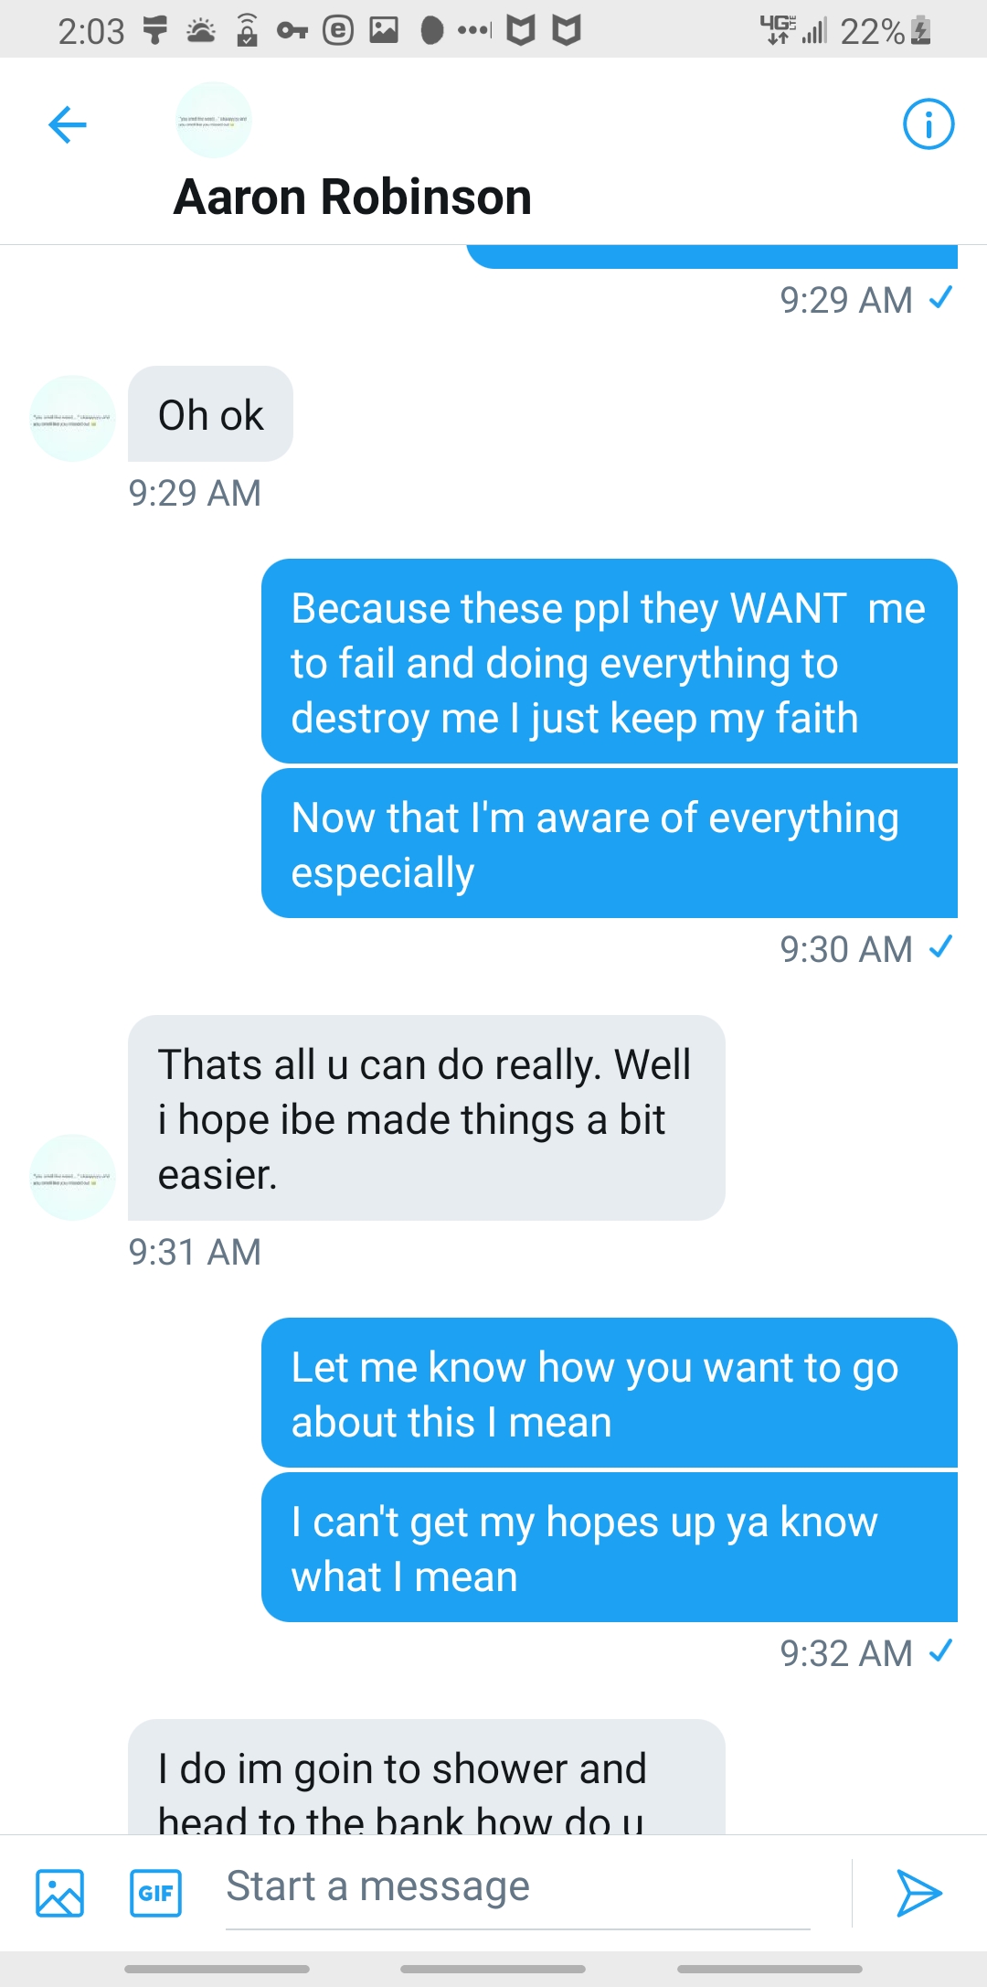Select the "Oh ok" message bubble
Image resolution: width=987 pixels, height=1987 pixels.
[x=210, y=414]
